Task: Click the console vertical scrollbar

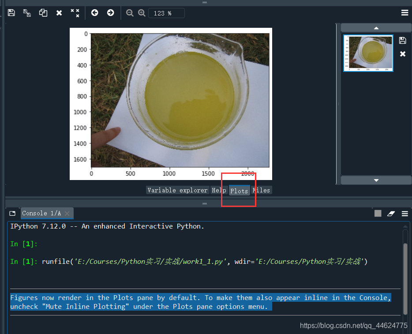Action: tap(405, 278)
